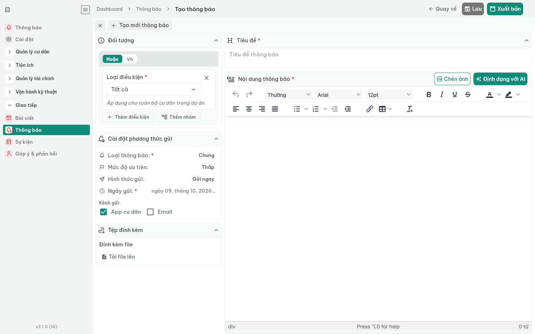
Task: Apply italic formatting
Action: tap(442, 95)
